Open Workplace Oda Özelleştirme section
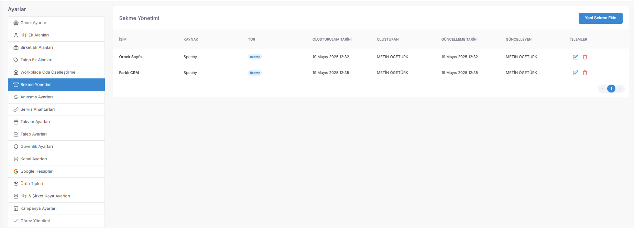634x228 pixels. click(x=56, y=73)
